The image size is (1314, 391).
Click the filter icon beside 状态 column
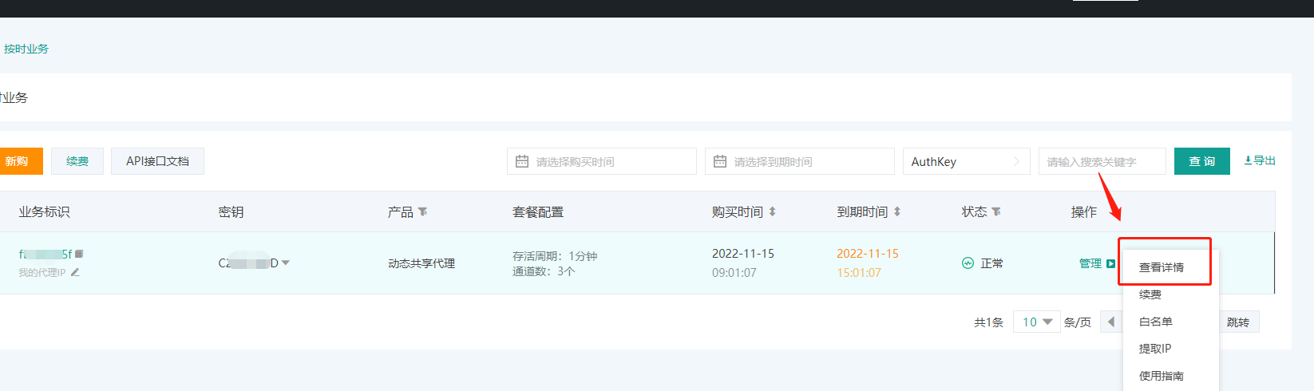[995, 211]
